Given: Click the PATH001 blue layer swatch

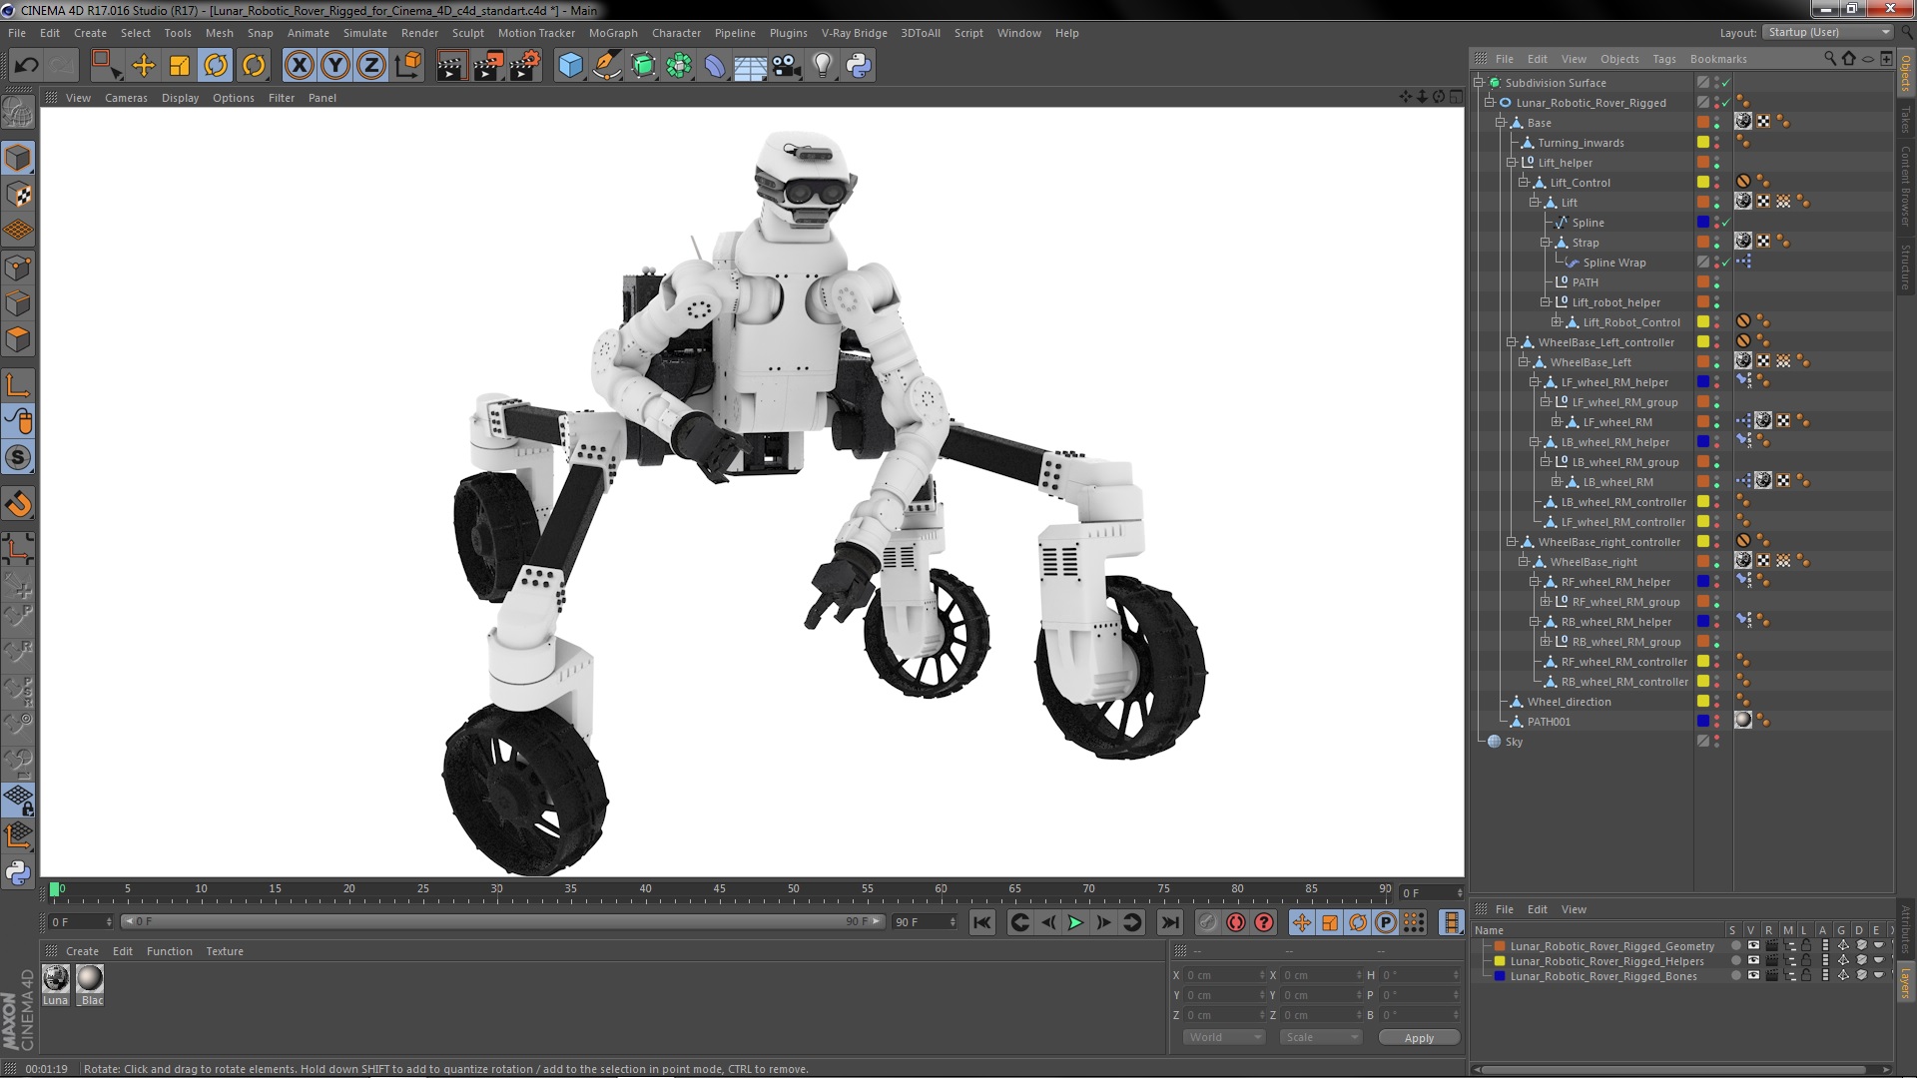Looking at the screenshot, I should tap(1703, 722).
